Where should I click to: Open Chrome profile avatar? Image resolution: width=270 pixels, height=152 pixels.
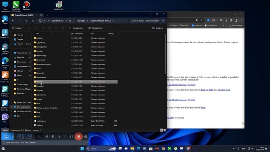(x=236, y=20)
